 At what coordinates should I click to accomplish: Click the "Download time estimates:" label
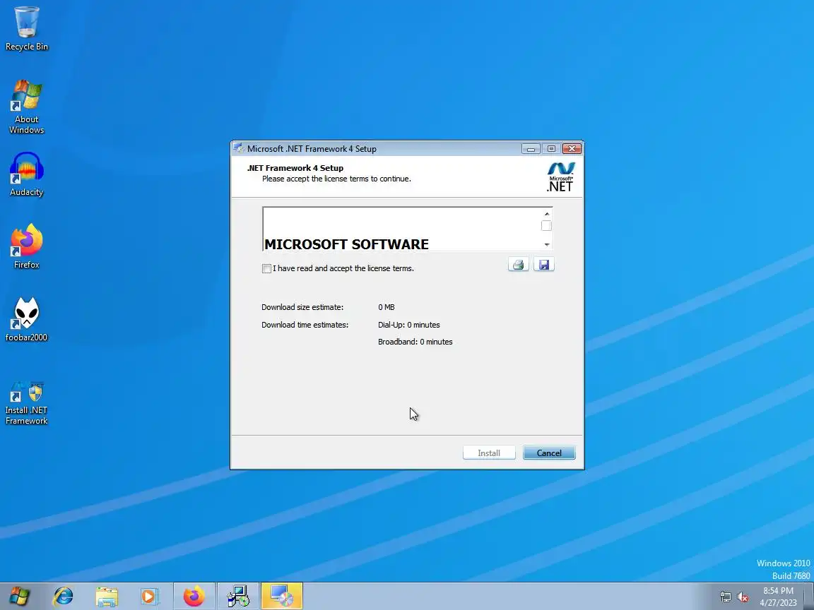pyautogui.click(x=305, y=325)
